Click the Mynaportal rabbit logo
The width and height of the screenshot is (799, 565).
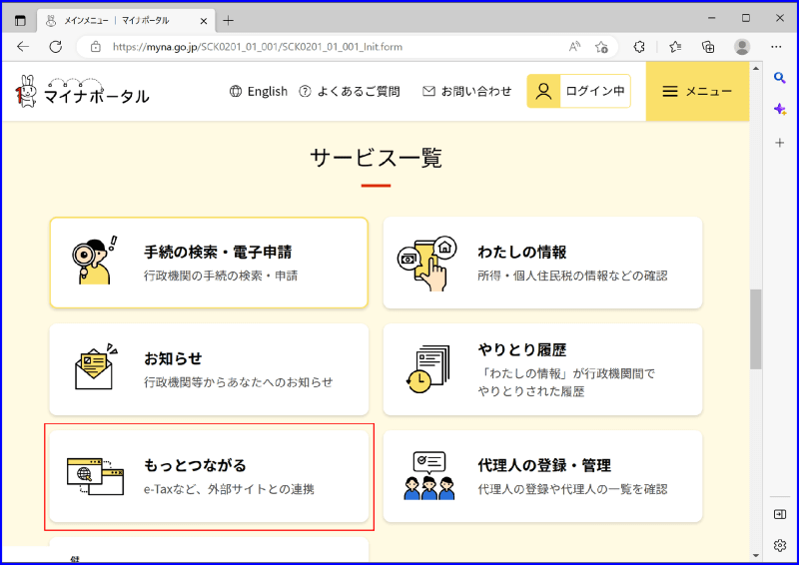[x=82, y=91]
